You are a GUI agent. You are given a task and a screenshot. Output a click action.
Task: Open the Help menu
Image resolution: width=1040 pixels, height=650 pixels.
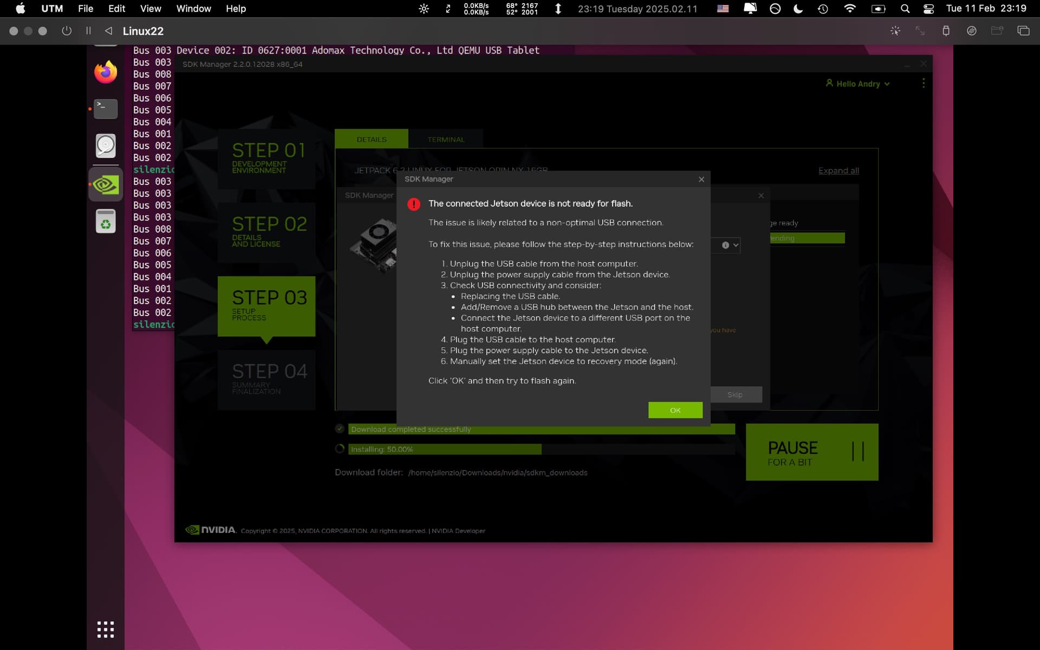[x=236, y=9]
